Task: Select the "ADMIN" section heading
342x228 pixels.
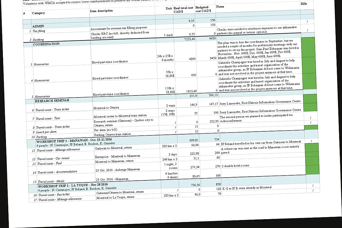Action: [x=38, y=26]
